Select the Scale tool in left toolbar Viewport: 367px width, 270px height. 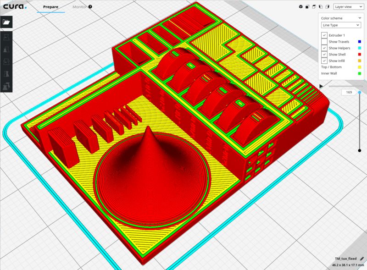(x=6, y=50)
